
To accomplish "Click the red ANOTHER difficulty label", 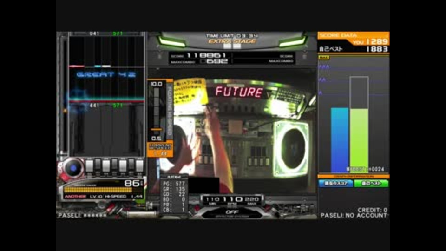I will pyautogui.click(x=75, y=197).
